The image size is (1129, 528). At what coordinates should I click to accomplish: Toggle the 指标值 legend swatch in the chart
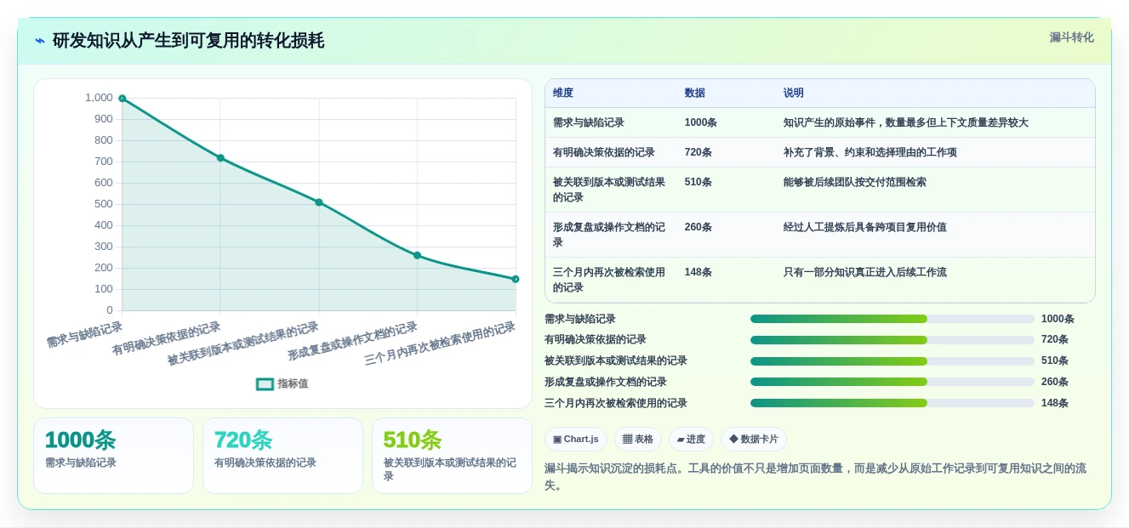(x=265, y=384)
